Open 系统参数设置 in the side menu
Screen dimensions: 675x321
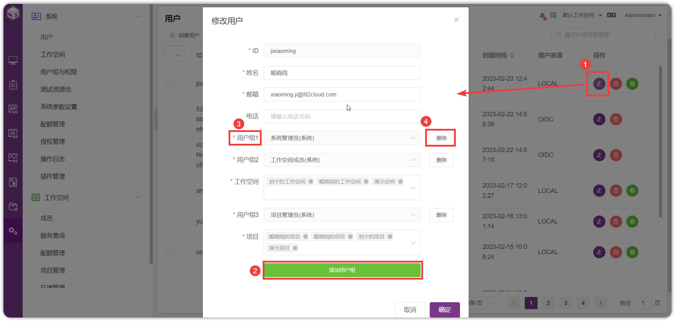tap(59, 107)
